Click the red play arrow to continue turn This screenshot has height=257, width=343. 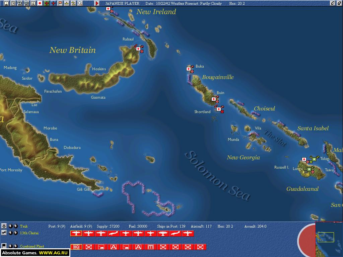coord(97,3)
